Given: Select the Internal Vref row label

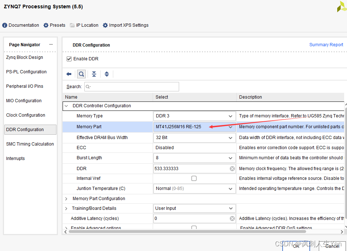Looking at the screenshot, I should click(88, 178).
